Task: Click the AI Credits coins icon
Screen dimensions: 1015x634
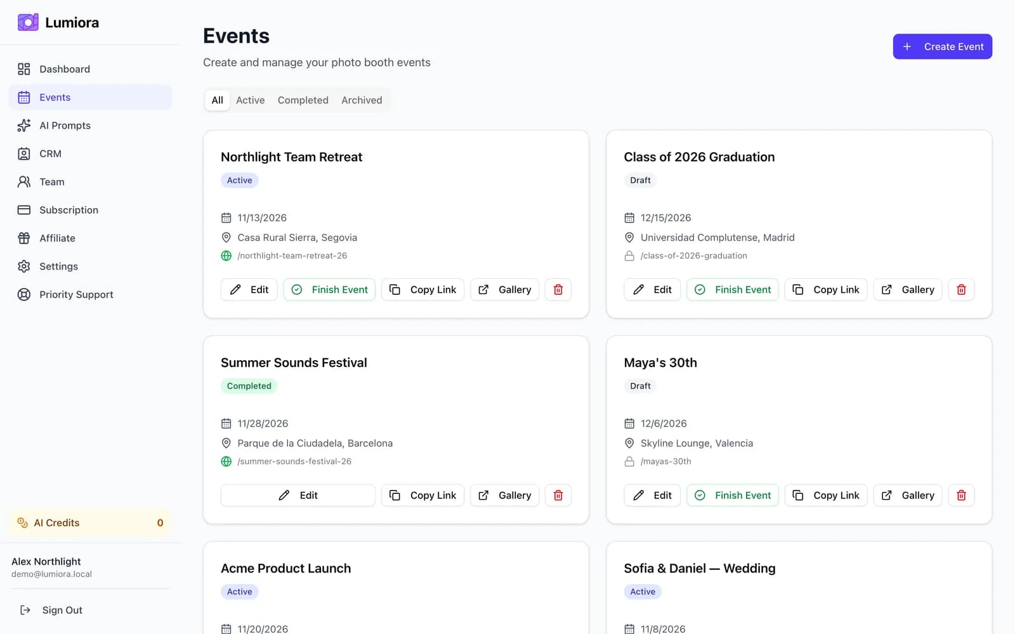Action: (x=22, y=522)
